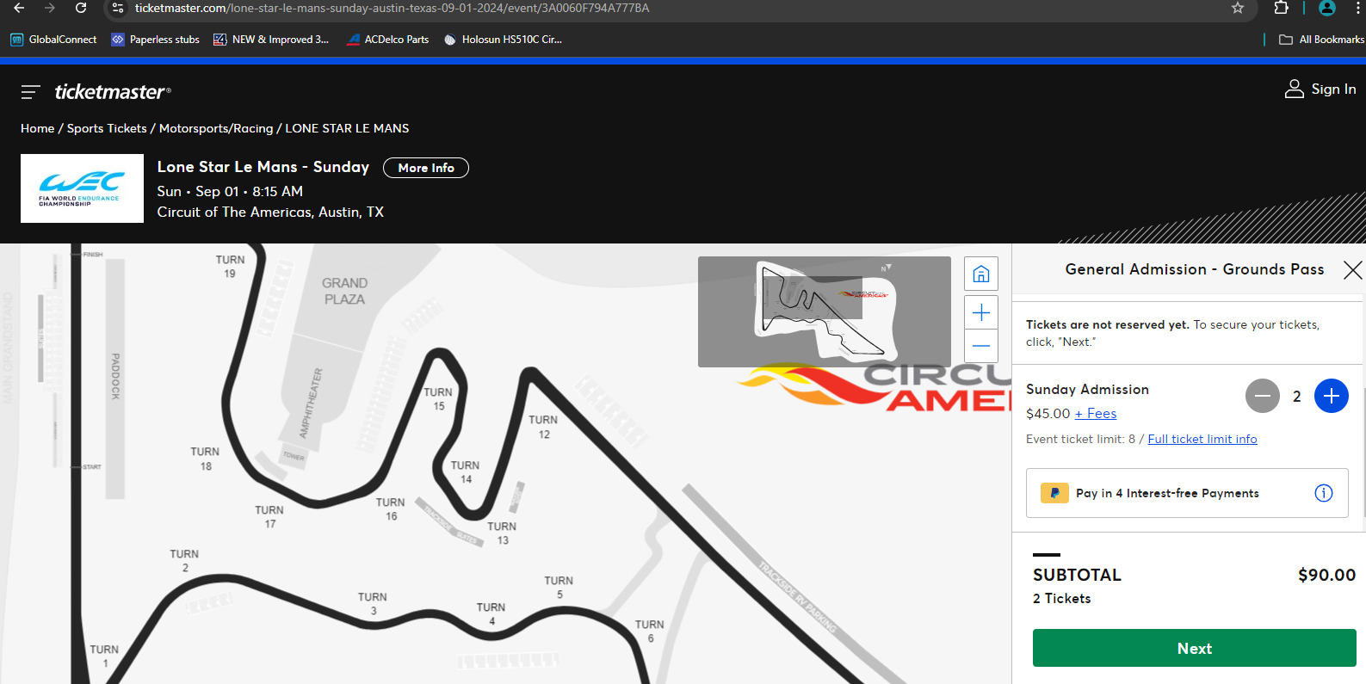Open site information icon in address bar
1366x684 pixels.
(118, 8)
